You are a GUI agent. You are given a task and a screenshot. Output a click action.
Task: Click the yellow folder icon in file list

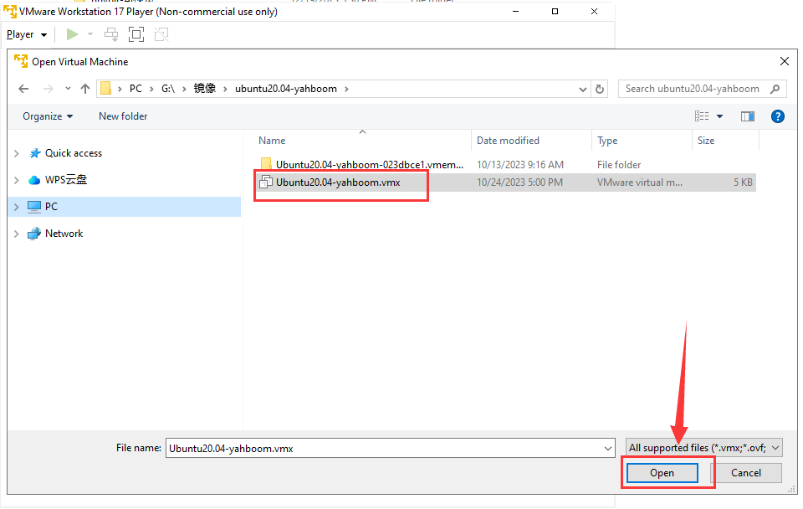[x=266, y=164]
